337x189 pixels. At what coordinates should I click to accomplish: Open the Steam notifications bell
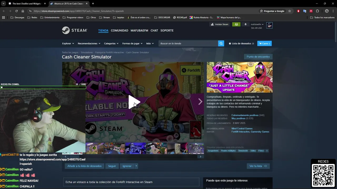click(x=245, y=24)
